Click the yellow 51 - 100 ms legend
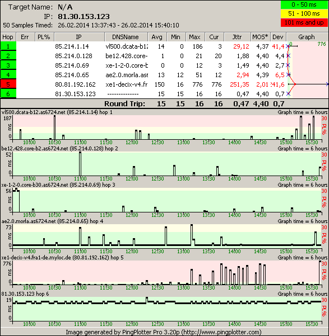Viewport: 329px width, 336px height. click(x=304, y=13)
